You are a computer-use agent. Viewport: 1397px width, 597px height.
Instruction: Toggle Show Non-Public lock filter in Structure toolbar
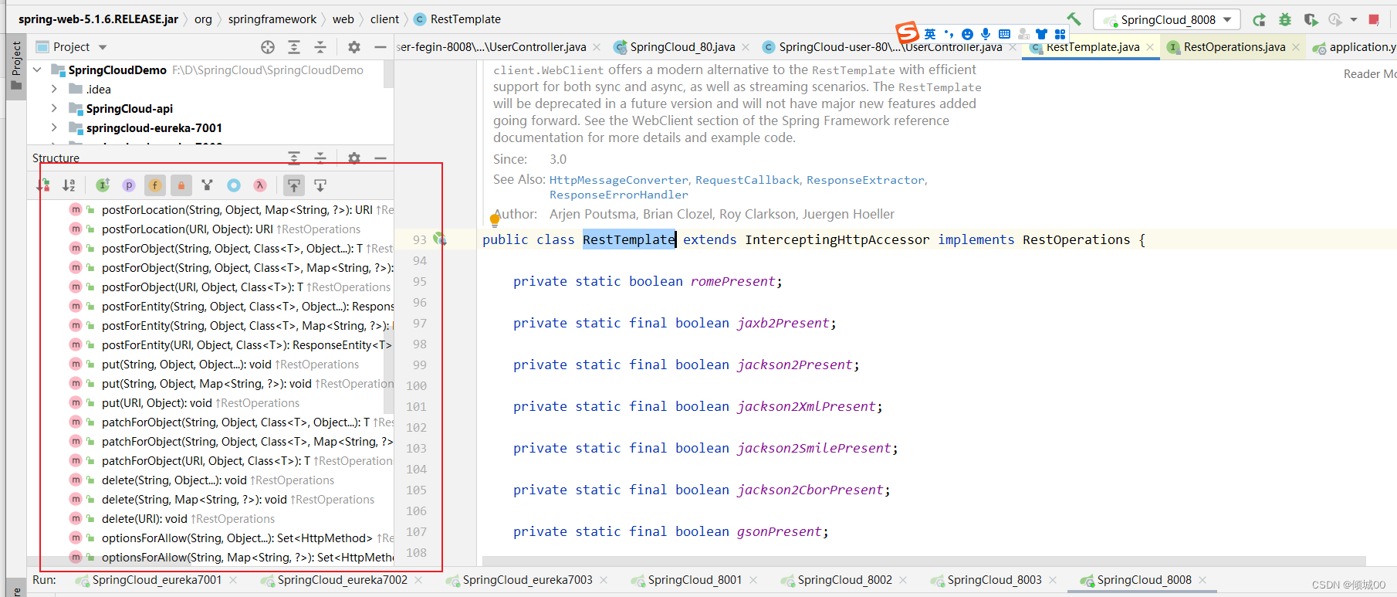181,185
